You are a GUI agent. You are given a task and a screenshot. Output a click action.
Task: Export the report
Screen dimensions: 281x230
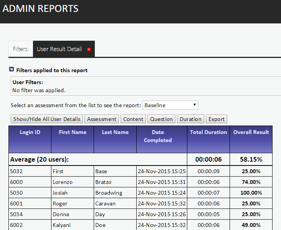pyautogui.click(x=217, y=119)
